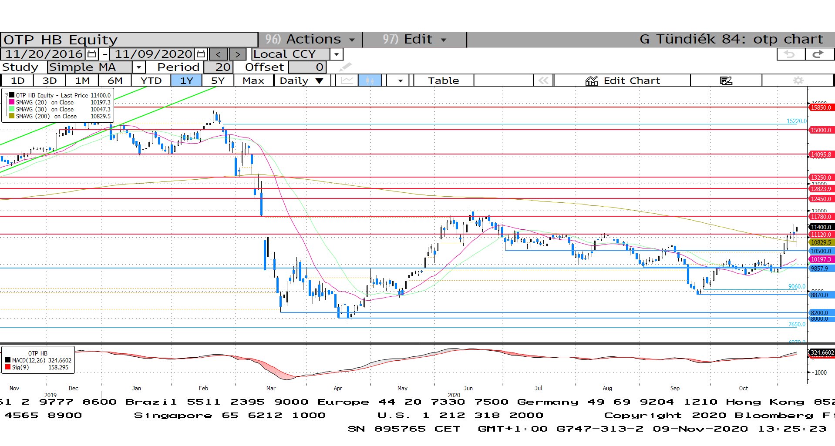Go to the previous date range
Screen dimensions: 835x446
[x=218, y=54]
